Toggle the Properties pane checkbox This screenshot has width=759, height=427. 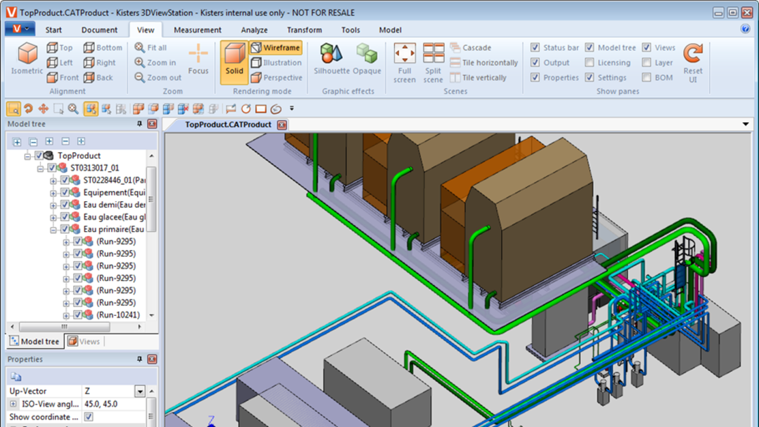click(535, 78)
